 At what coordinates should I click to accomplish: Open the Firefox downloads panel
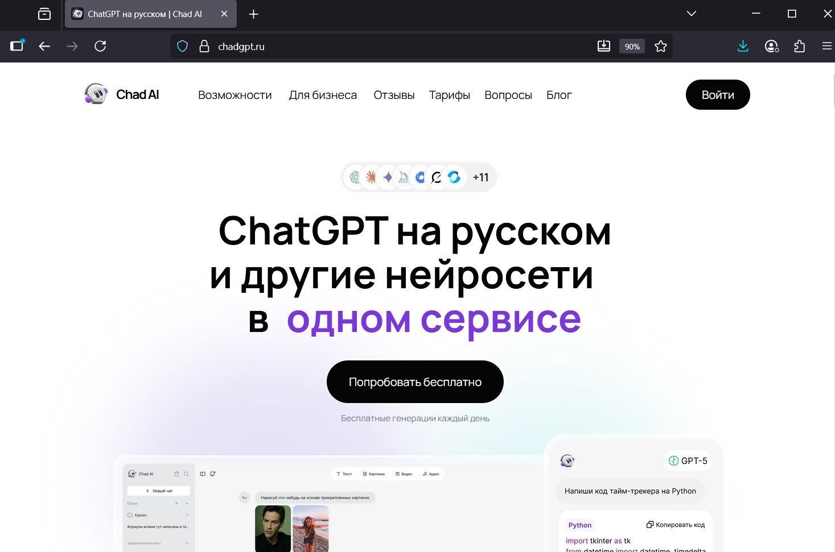click(x=743, y=47)
